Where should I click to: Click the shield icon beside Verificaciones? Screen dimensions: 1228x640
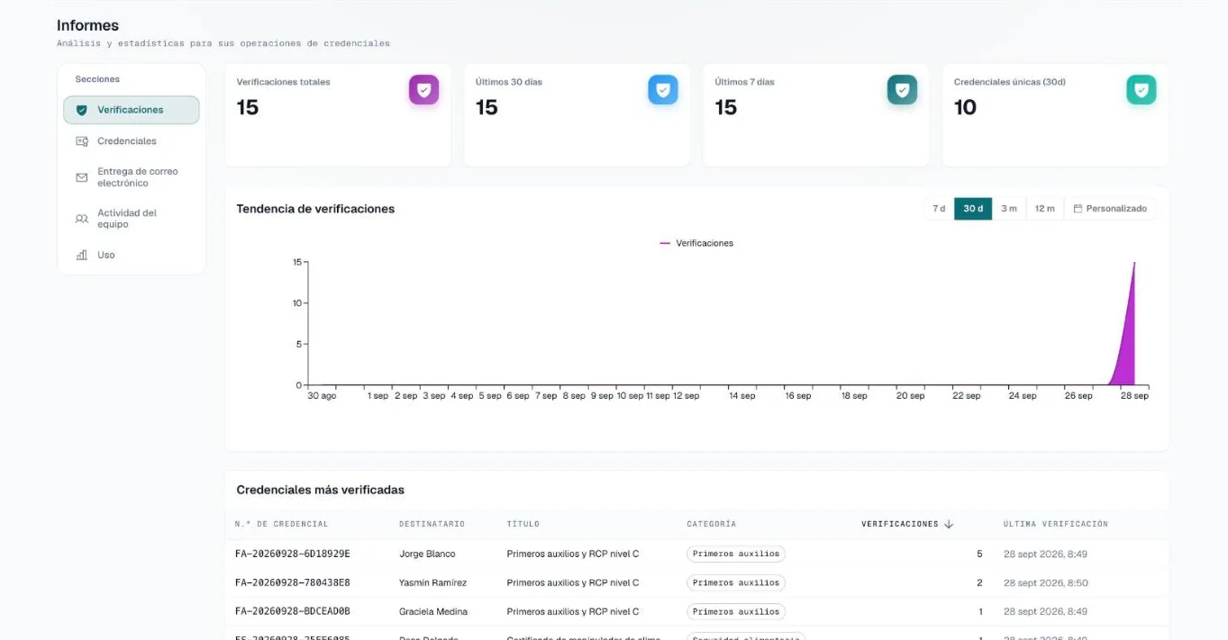pos(82,110)
